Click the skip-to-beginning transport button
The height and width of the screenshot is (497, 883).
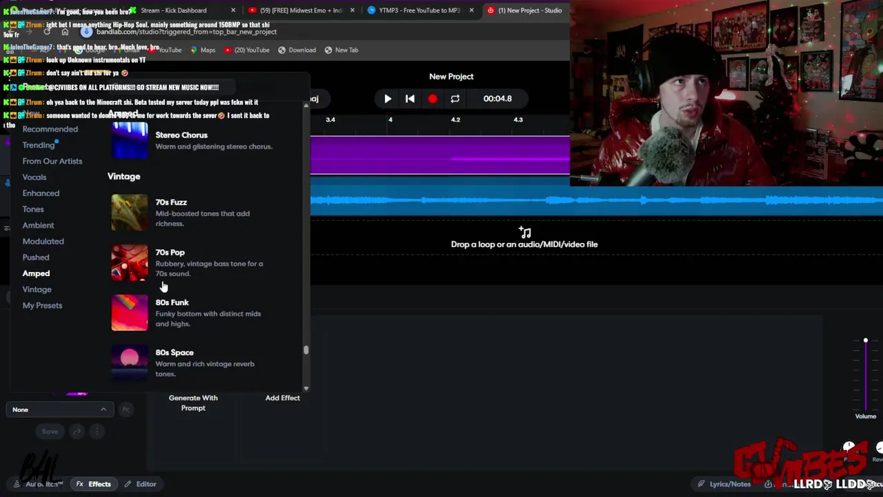(x=410, y=99)
